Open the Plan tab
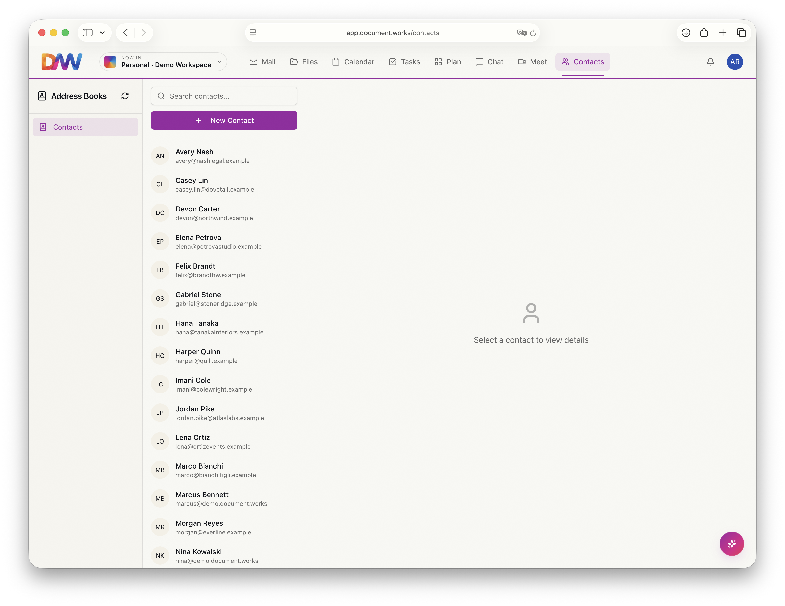785x606 pixels. (448, 62)
